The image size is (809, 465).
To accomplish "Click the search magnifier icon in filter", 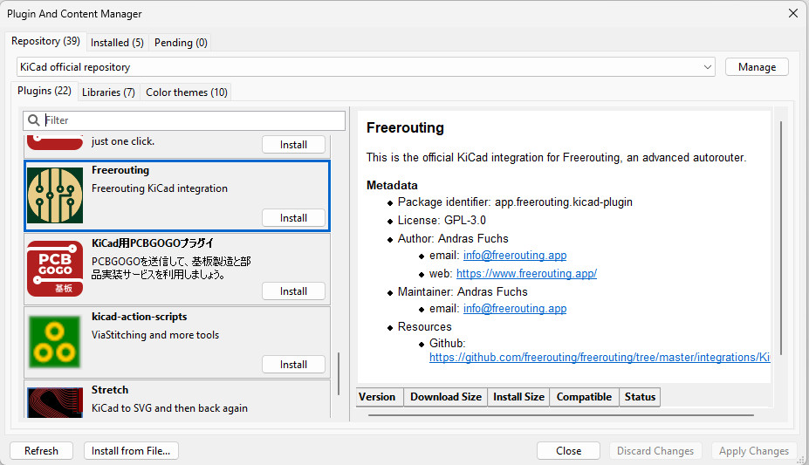I will point(33,120).
